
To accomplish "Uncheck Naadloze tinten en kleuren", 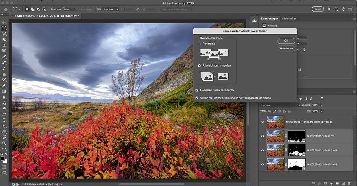I will [x=197, y=90].
